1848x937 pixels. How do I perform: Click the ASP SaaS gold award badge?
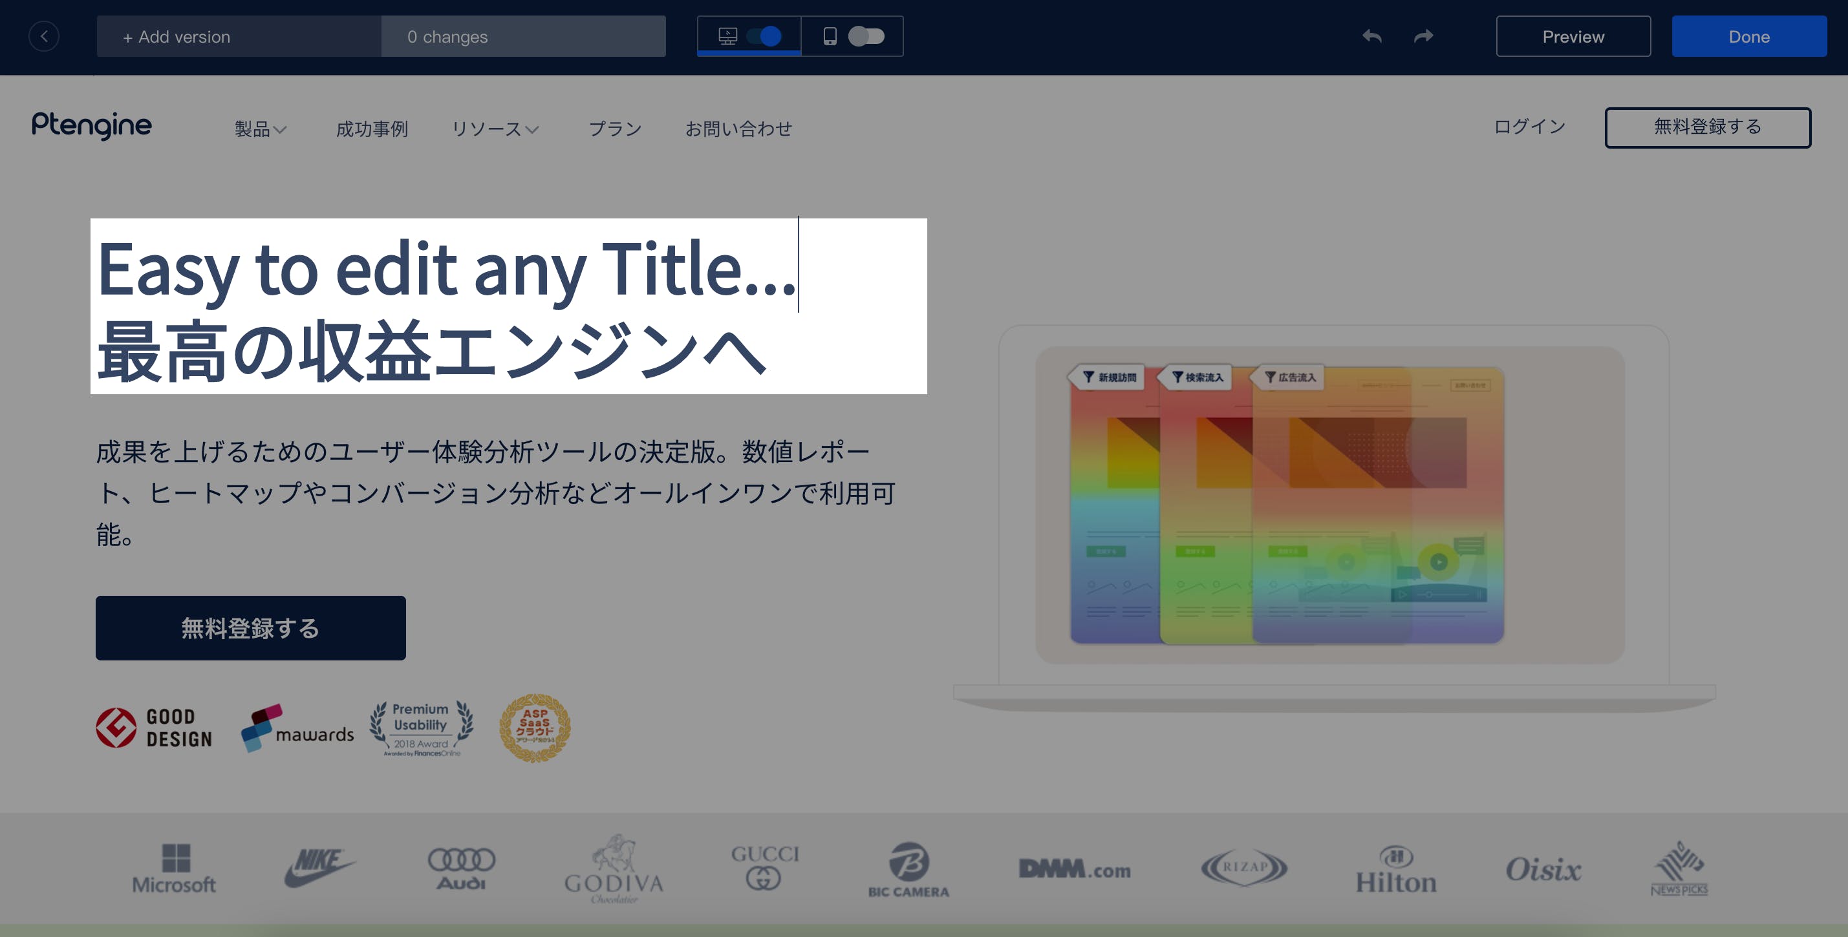tap(535, 728)
